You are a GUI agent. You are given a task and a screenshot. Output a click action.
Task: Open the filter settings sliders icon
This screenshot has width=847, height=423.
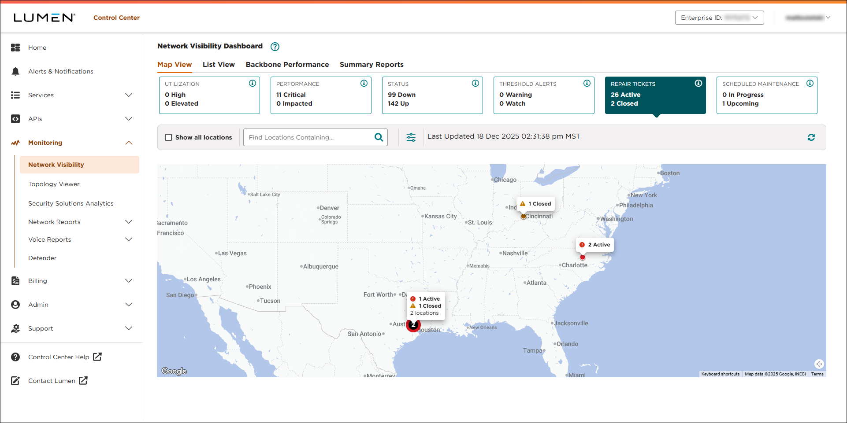pos(411,137)
